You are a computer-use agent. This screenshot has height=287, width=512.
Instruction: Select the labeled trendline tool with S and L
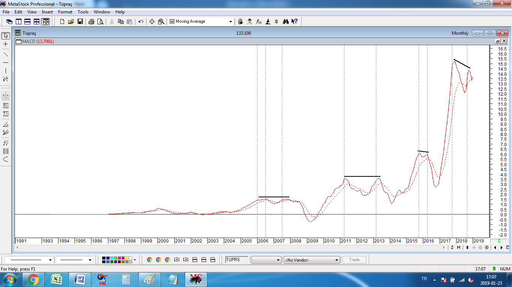[x=6, y=79]
